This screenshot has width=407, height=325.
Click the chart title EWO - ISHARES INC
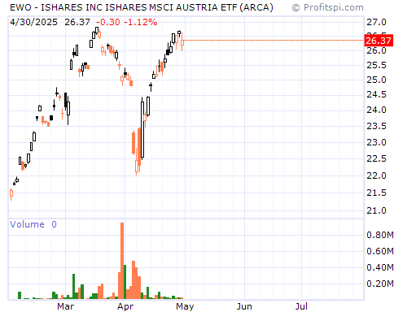(x=141, y=7)
